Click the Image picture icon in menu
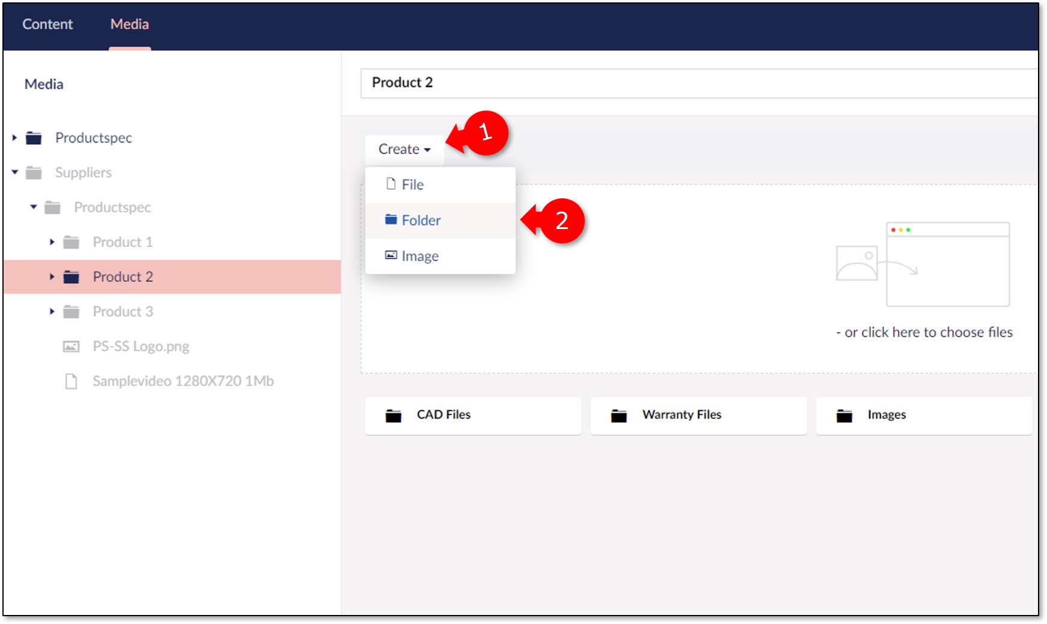Image resolution: width=1047 pixels, height=624 pixels. pyautogui.click(x=391, y=255)
